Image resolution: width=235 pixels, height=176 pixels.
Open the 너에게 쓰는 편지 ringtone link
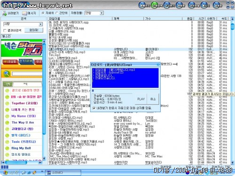point(23,110)
